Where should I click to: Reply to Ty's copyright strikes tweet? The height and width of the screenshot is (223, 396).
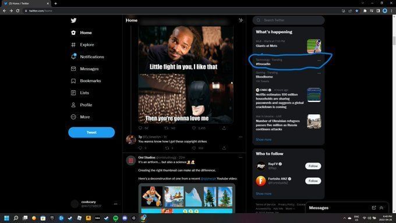[140, 148]
